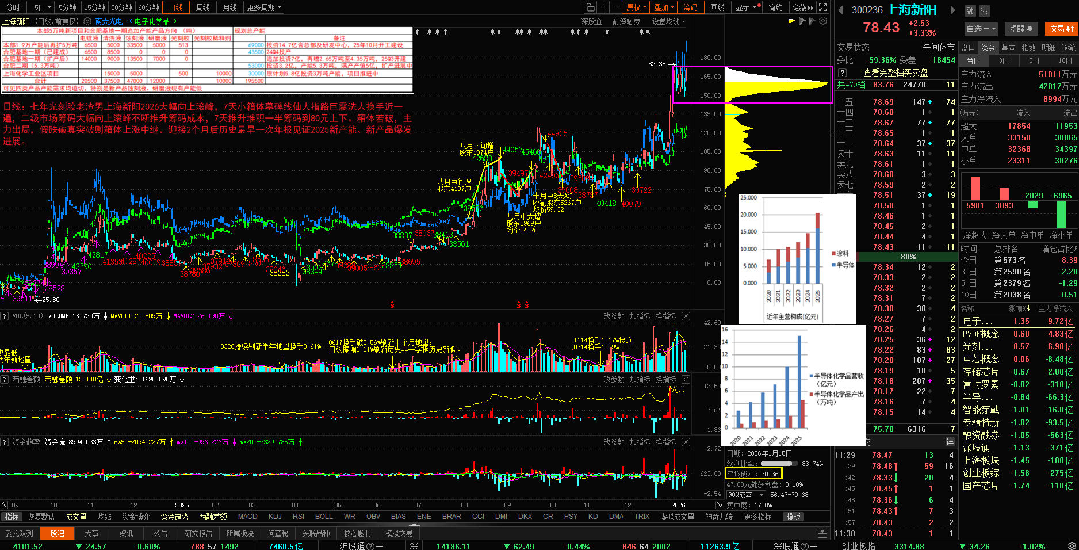Toggle the 资金趋势 indicator
The height and width of the screenshot is (550, 1079).
(x=174, y=517)
